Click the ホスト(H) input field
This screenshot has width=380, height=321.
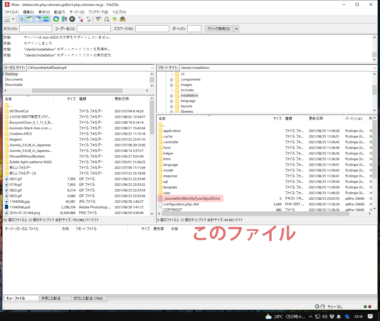coord(36,29)
